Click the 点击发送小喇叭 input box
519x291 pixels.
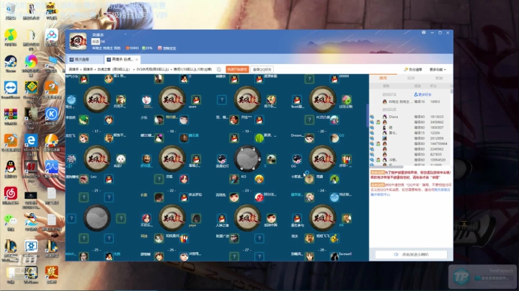tap(411, 255)
